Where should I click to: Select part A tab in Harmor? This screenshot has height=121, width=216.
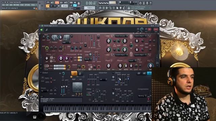[74, 74]
